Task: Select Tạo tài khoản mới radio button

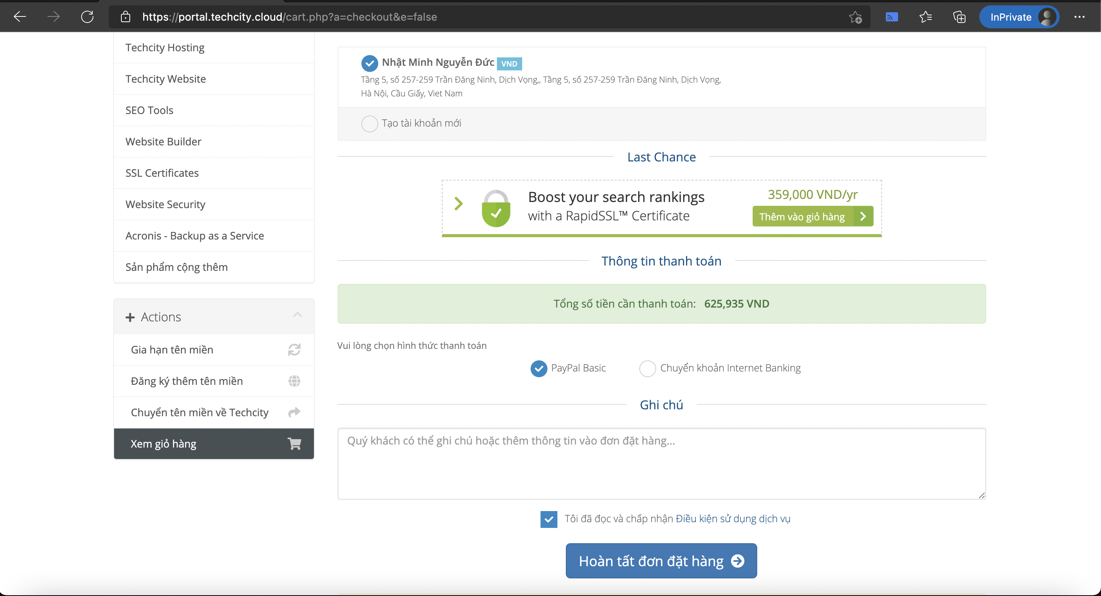Action: [x=369, y=124]
